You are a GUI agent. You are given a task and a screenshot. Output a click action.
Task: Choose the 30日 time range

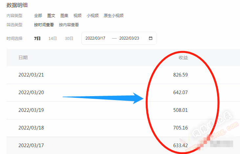pyautogui.click(x=69, y=39)
